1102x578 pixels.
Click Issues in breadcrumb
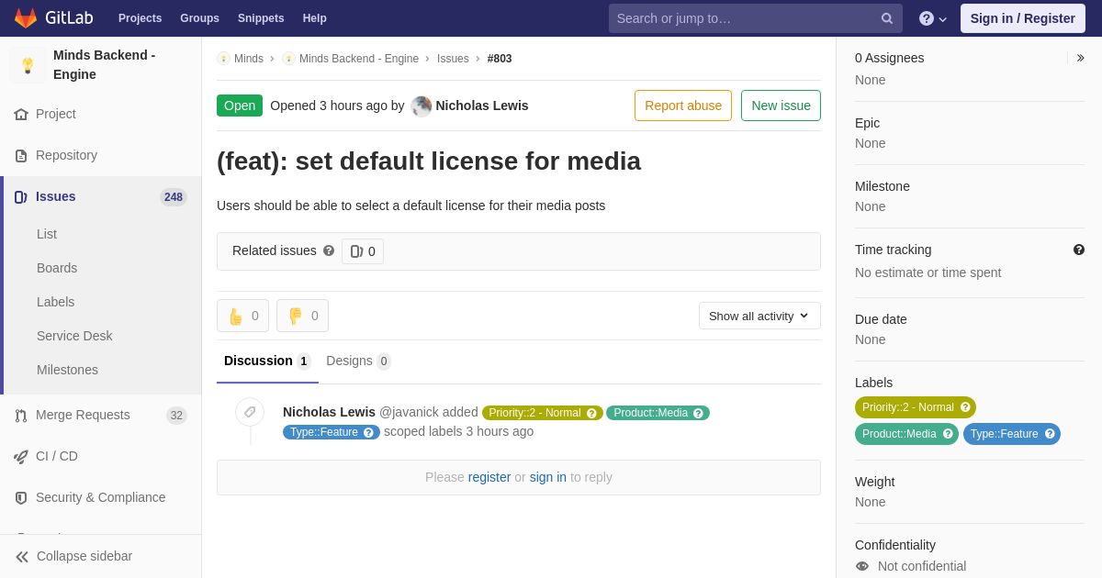pos(453,59)
